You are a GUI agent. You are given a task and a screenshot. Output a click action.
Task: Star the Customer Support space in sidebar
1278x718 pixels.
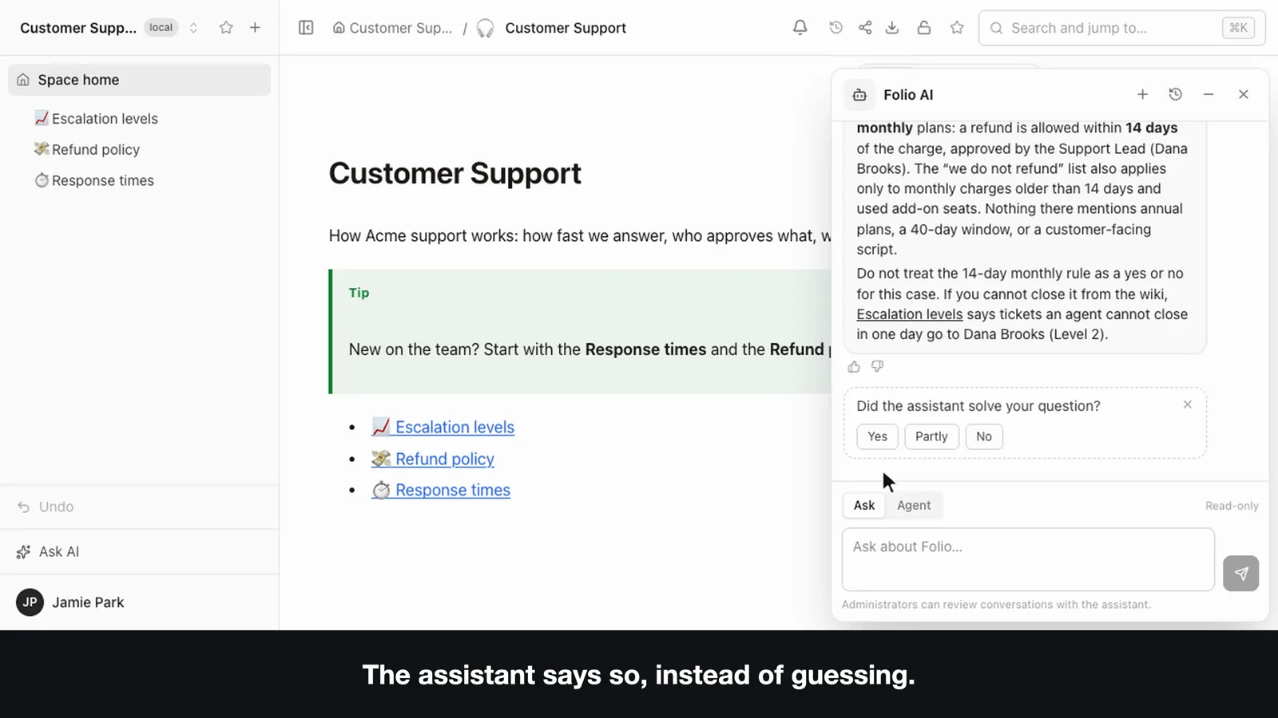coord(226,28)
